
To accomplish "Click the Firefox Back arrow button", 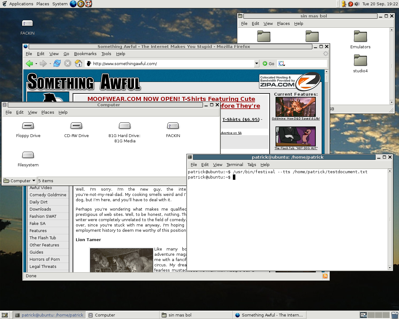I will pos(29,64).
